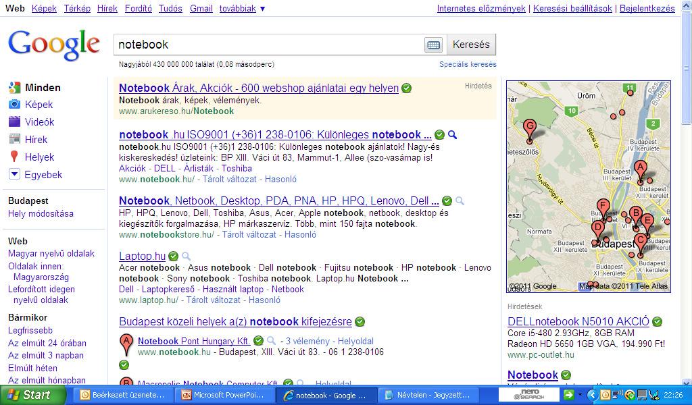Image resolution: width=692 pixels, height=405 pixels.
Task: Click the feather pen tray icon
Action: [x=654, y=395]
